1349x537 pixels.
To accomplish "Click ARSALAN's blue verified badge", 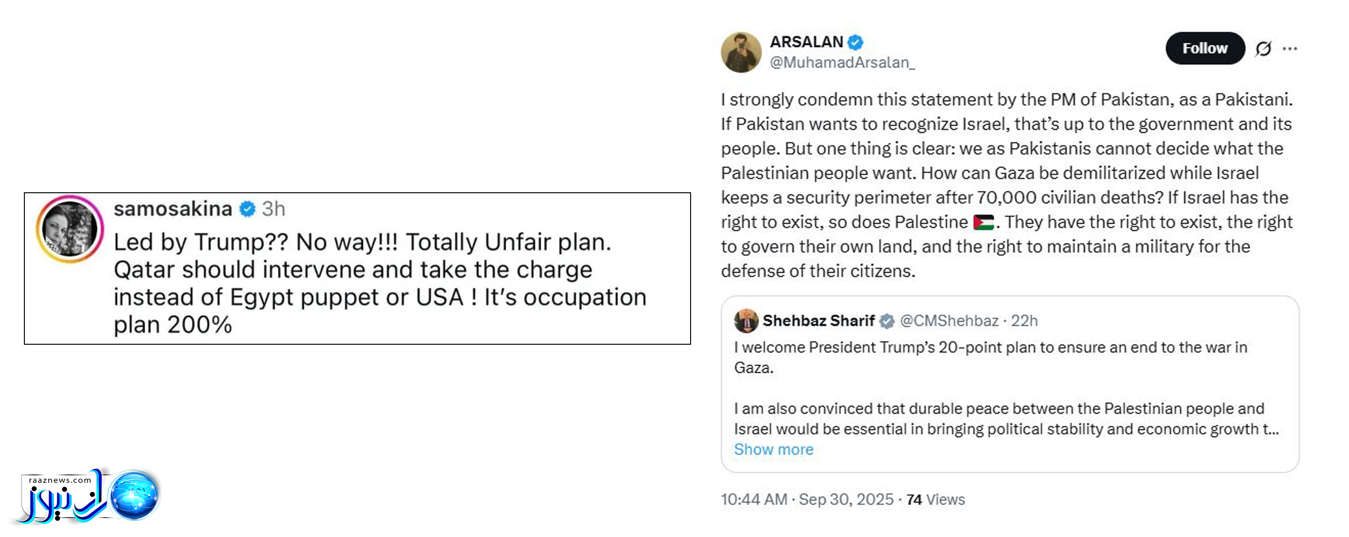I will pos(856,42).
